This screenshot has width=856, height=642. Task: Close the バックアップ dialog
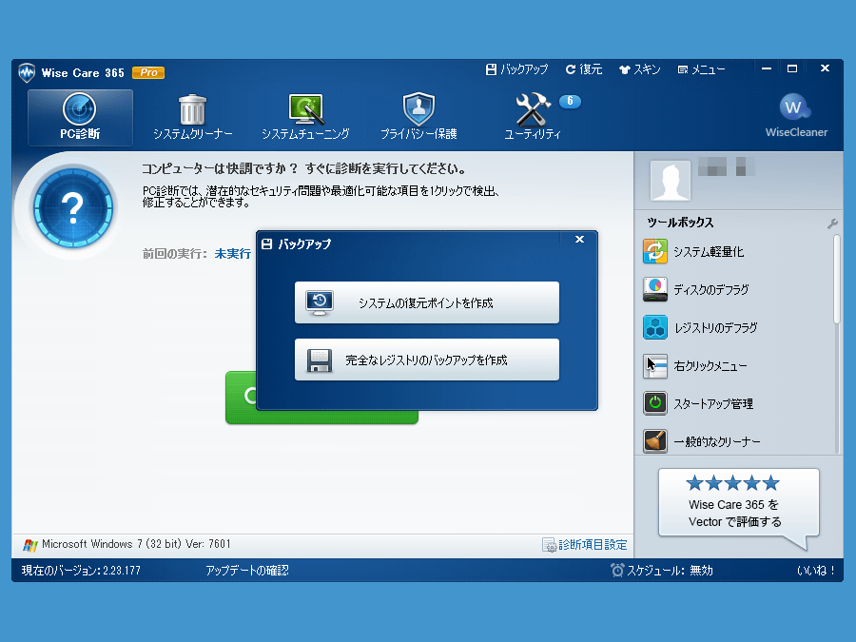[580, 239]
